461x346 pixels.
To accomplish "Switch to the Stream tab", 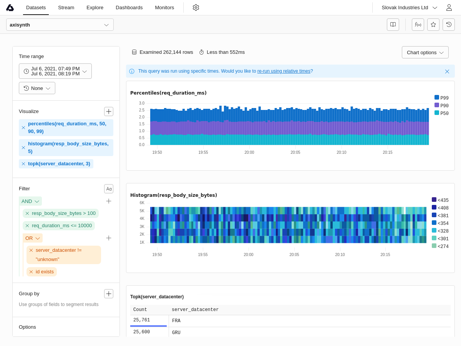I will (66, 7).
